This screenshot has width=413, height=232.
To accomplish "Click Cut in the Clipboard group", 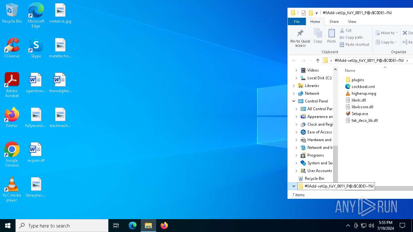I will click(346, 30).
